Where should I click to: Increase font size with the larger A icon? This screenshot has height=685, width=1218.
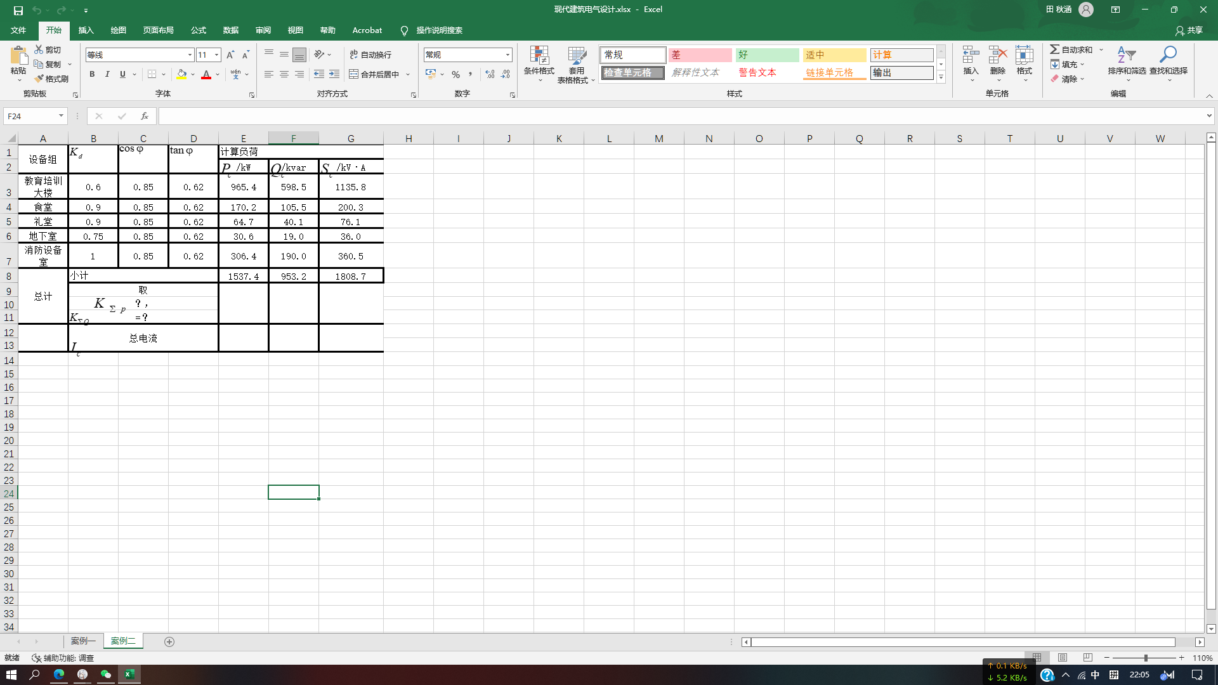[x=230, y=55]
